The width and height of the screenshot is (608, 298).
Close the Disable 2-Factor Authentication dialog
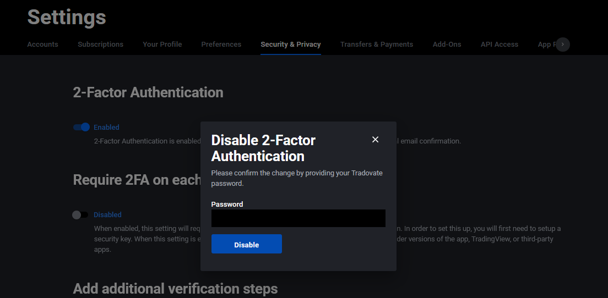(375, 140)
